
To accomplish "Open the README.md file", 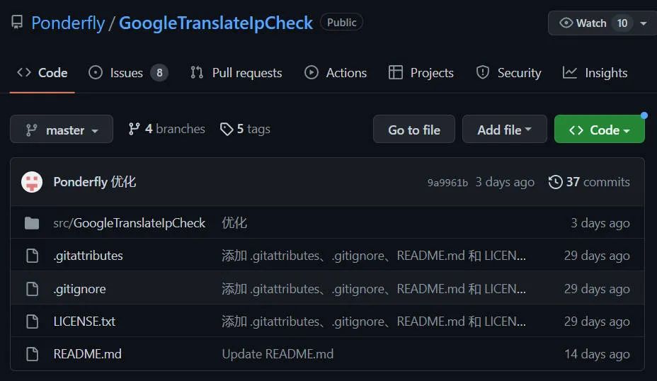I will click(88, 354).
